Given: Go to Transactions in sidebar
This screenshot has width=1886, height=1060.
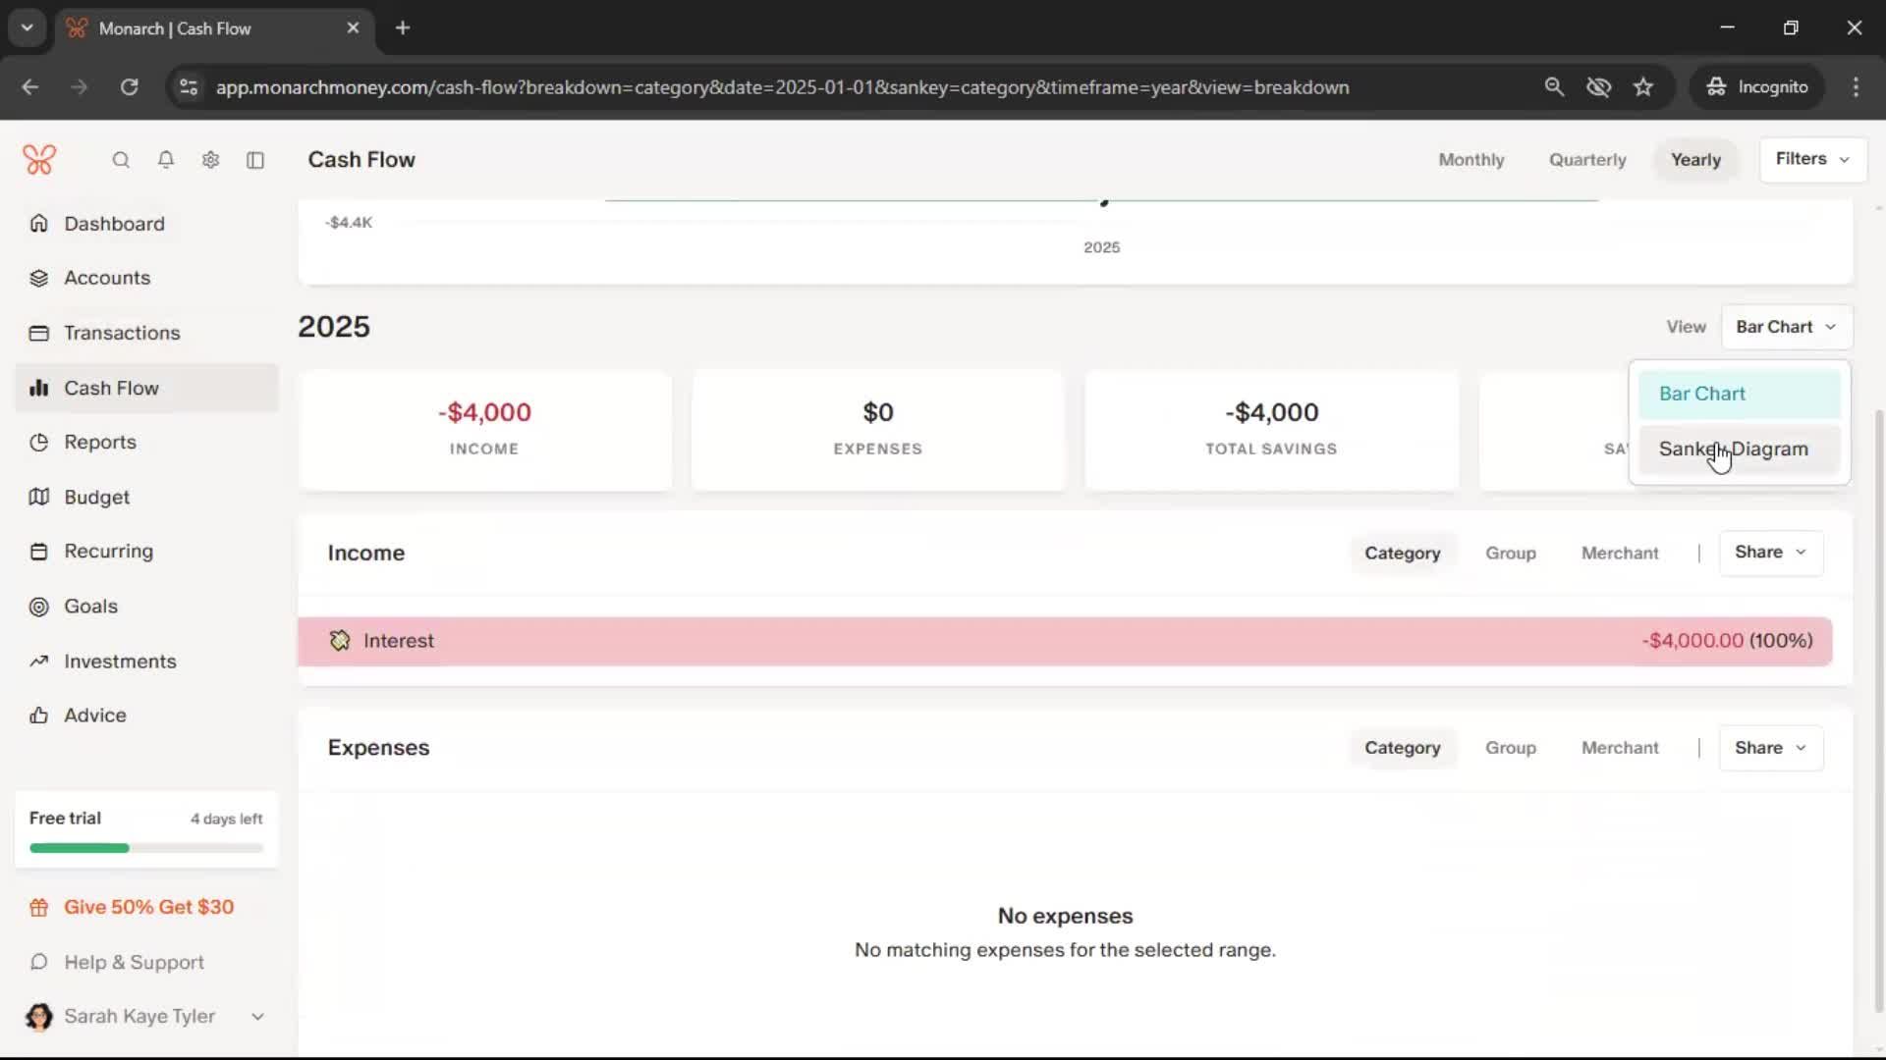Looking at the screenshot, I should coord(122,333).
